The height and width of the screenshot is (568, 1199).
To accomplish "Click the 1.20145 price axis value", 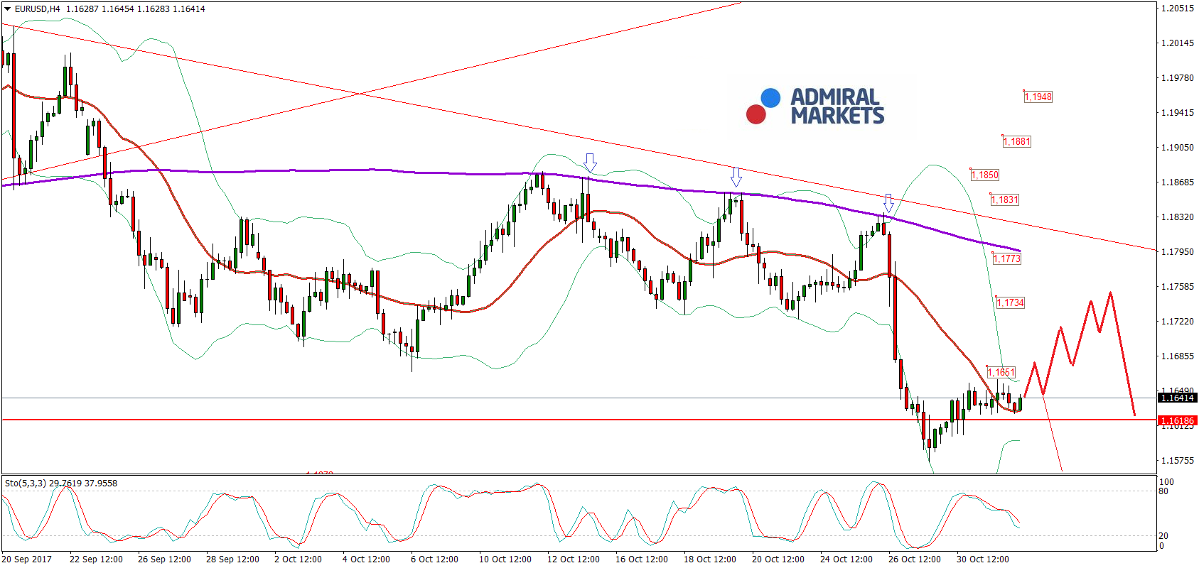I will [x=1178, y=43].
